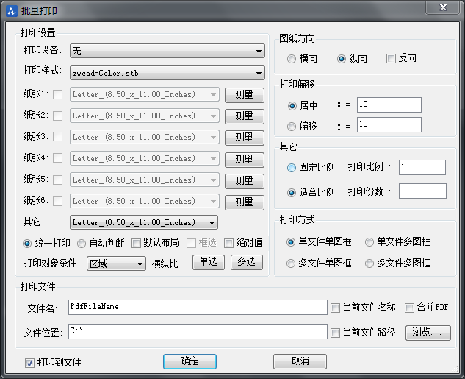
Task: Click the 测量 button for 纸张2
Action: pyautogui.click(x=244, y=116)
